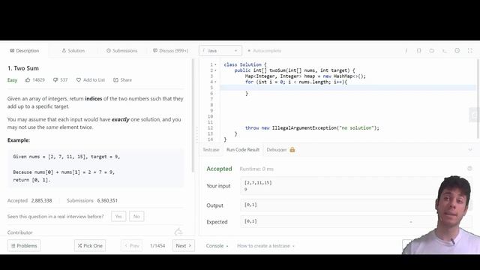Click the HashMap declaration on line 3
480x270 pixels.
pyautogui.click(x=305, y=76)
